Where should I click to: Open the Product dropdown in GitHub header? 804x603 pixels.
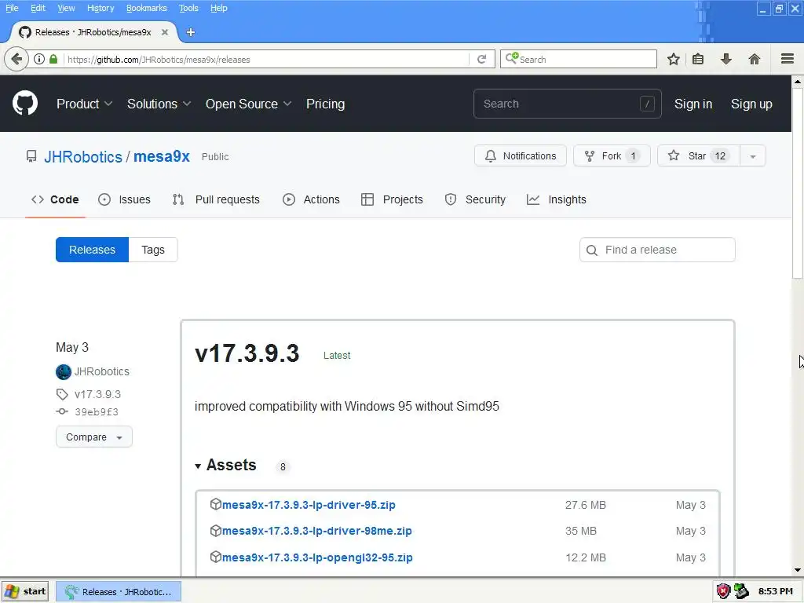click(84, 104)
